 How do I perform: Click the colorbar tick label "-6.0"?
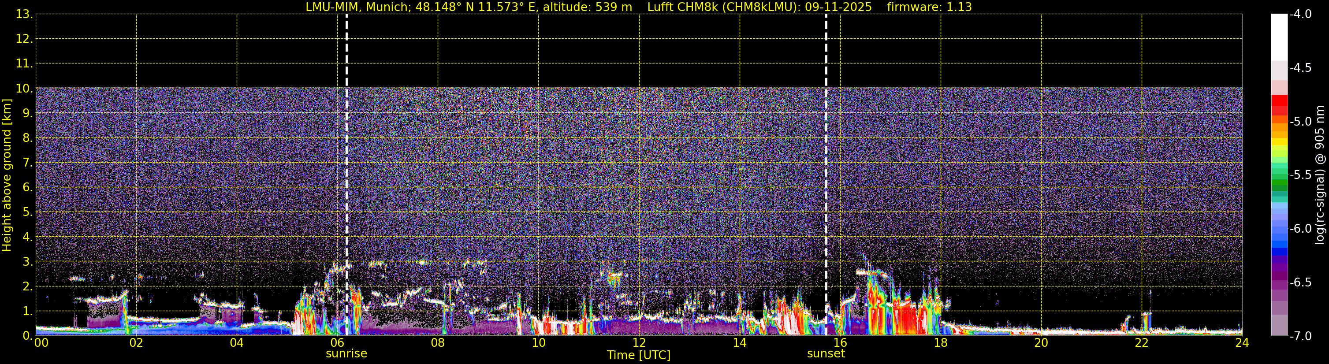click(x=1301, y=229)
